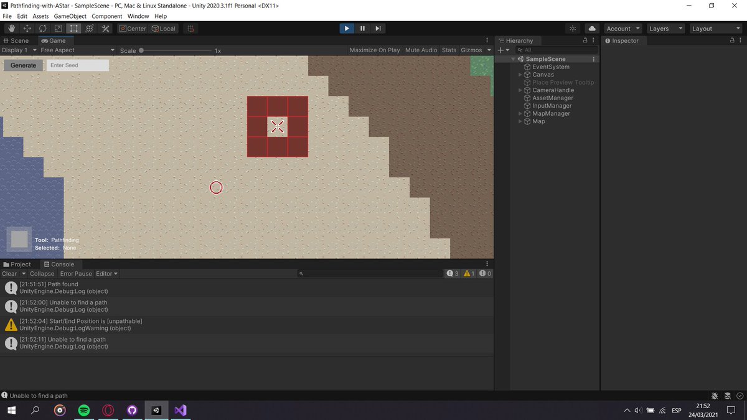The width and height of the screenshot is (747, 420).
Task: Open Inspector panel more options menu
Action: (x=741, y=40)
